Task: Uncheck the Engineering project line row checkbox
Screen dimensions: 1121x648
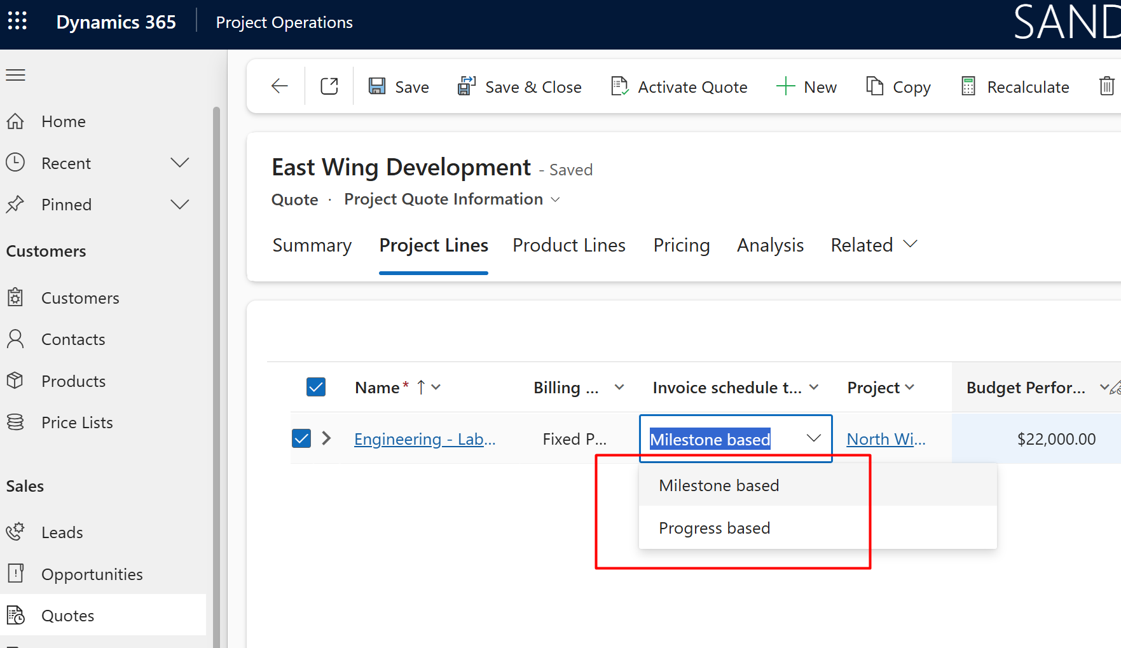Action: pos(301,438)
